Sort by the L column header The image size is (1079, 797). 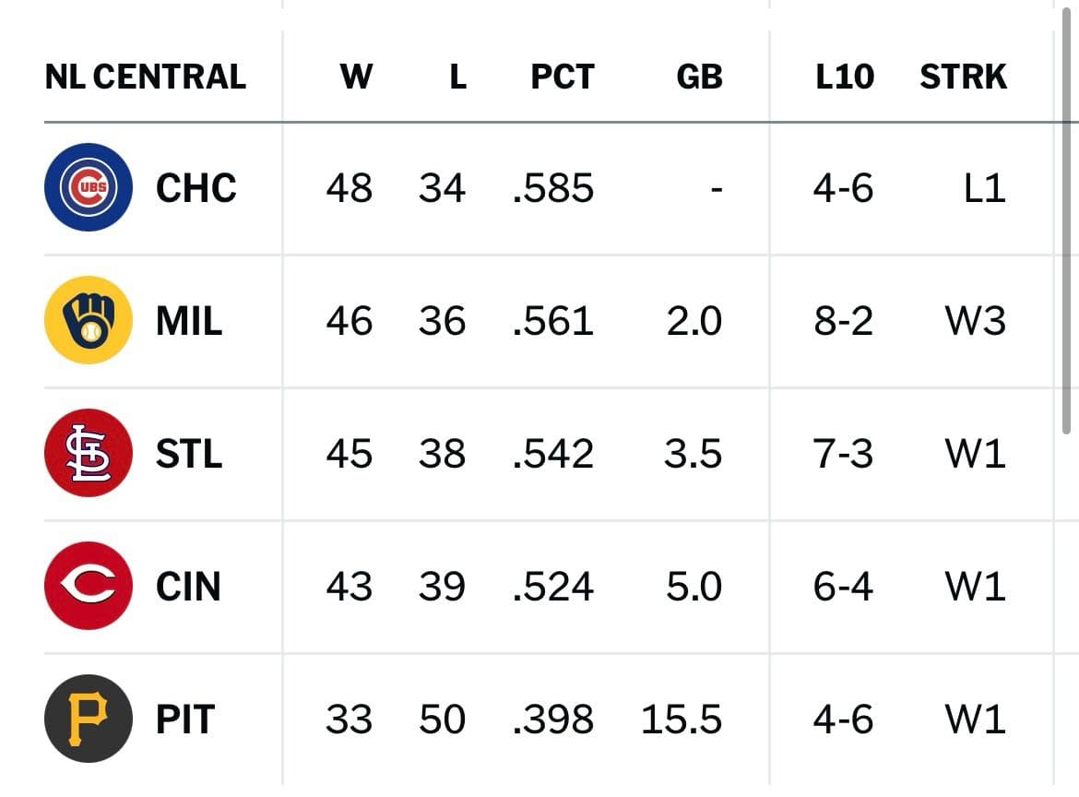click(457, 77)
